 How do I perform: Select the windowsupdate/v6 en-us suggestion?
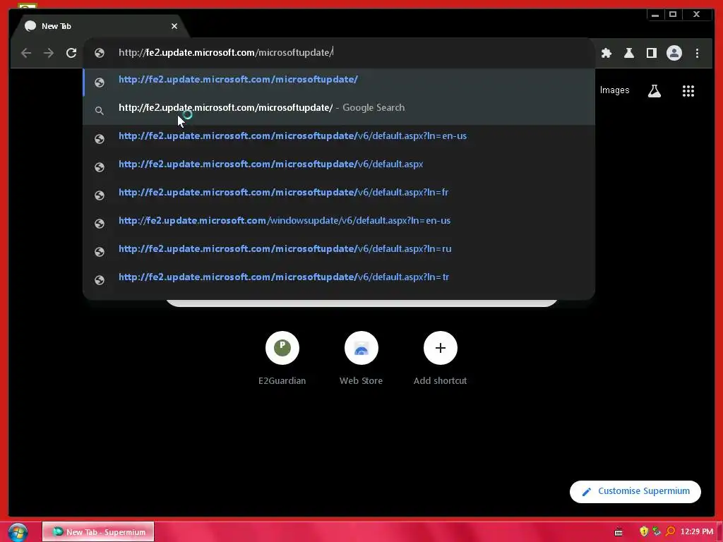click(339, 222)
